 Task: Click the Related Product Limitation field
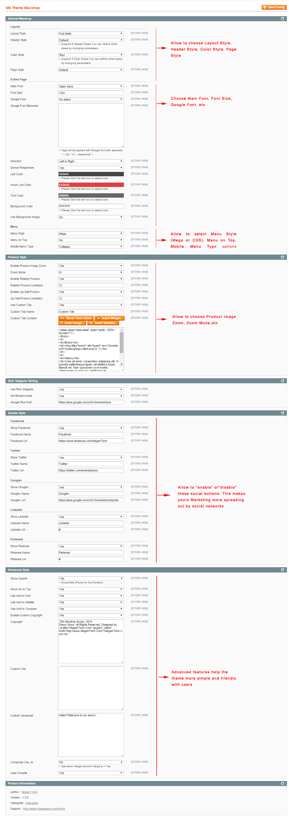[x=91, y=286]
